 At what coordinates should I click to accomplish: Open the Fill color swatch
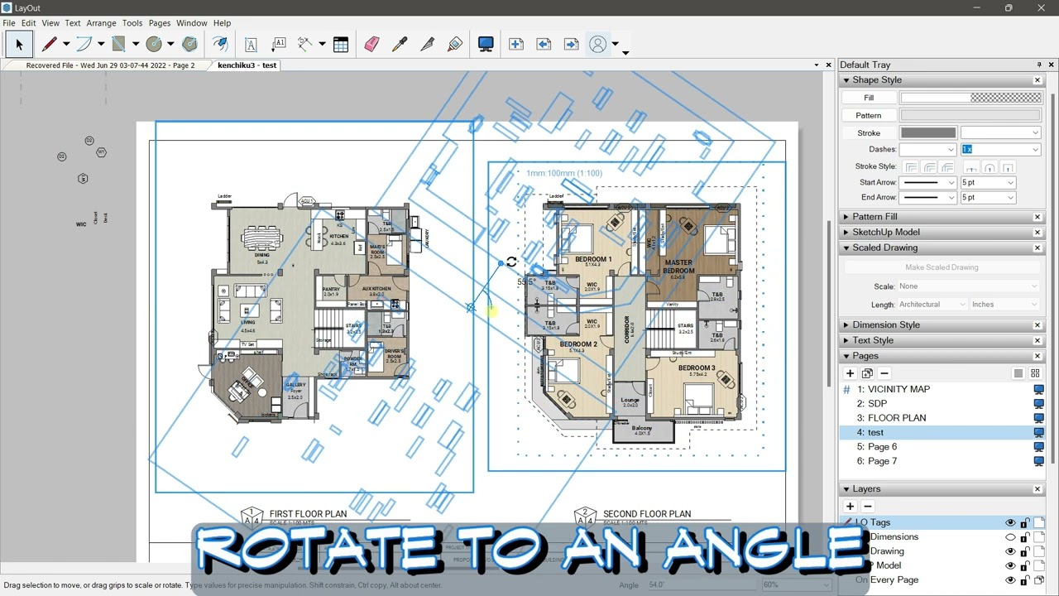pos(970,98)
